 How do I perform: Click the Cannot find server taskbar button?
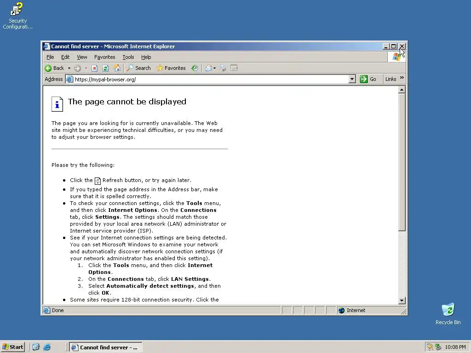coord(106,347)
